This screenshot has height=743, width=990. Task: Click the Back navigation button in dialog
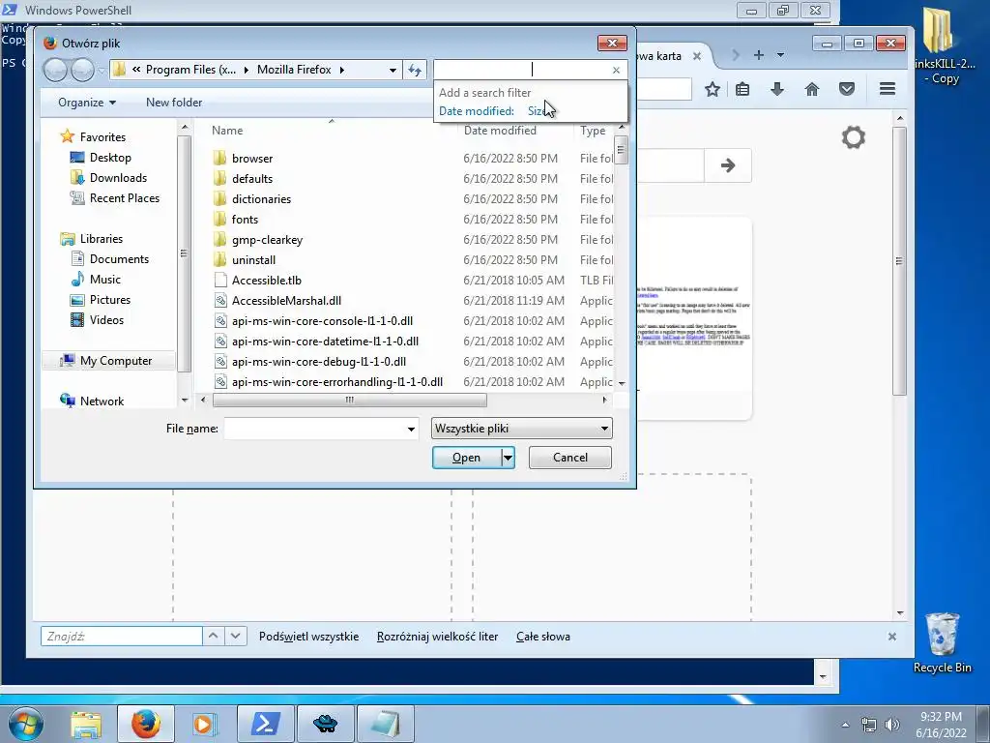click(x=55, y=70)
